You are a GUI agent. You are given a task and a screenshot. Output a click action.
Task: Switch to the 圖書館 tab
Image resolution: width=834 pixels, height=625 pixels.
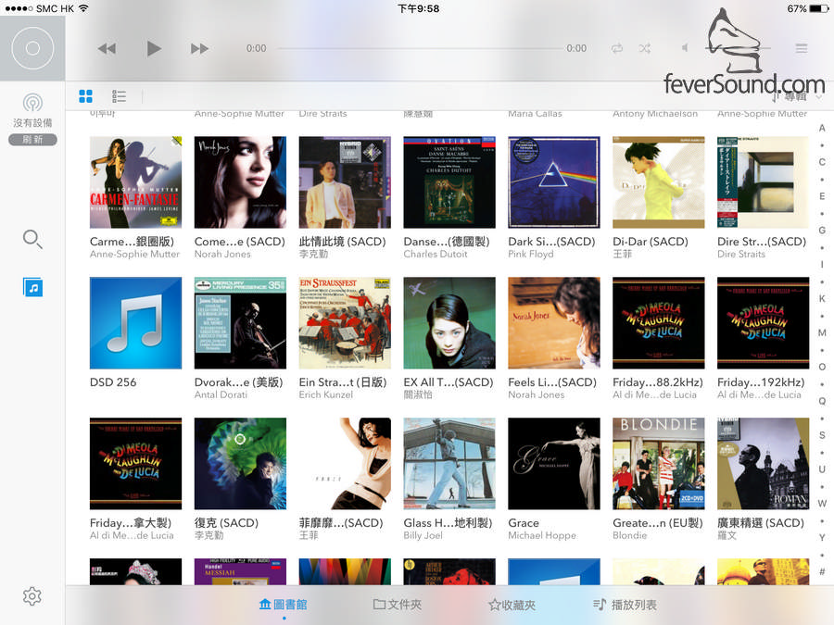pyautogui.click(x=283, y=605)
